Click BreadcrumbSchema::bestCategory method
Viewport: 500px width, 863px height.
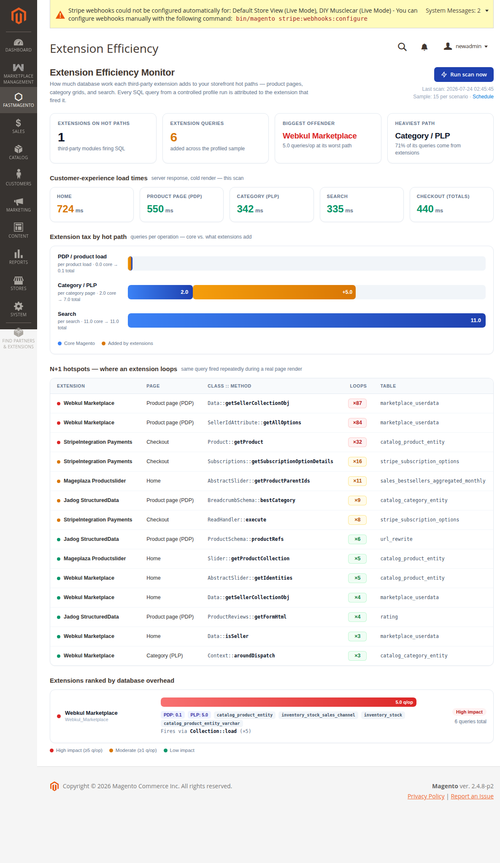(x=251, y=500)
